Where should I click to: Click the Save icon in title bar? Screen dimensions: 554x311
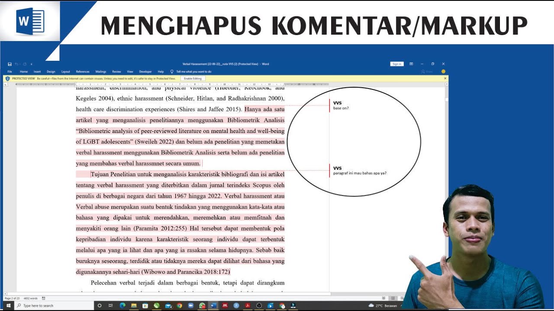click(10, 64)
